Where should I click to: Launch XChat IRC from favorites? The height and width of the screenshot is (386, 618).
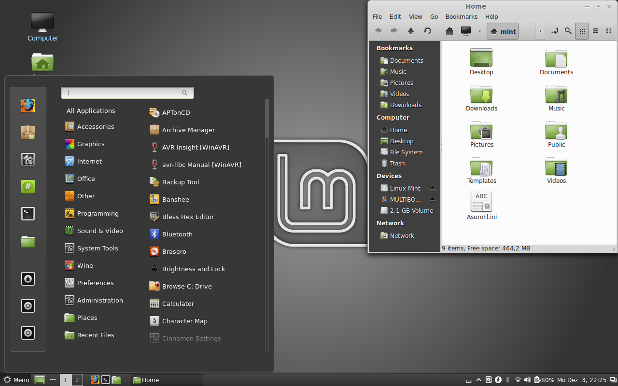[28, 187]
